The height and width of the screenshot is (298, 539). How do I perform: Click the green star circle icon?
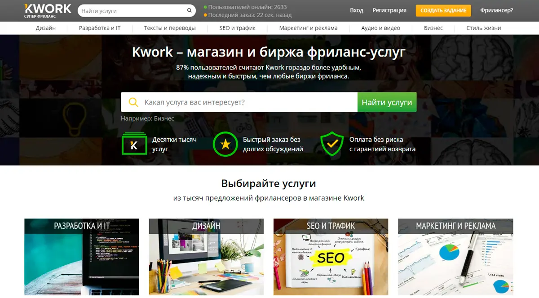click(225, 144)
